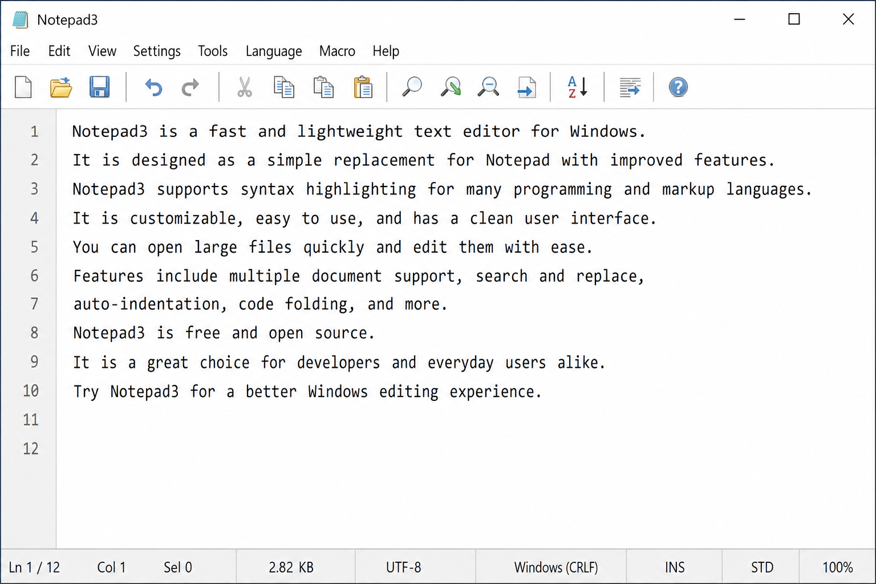This screenshot has height=584, width=876.
Task: Open the Tools menu
Action: (x=213, y=51)
